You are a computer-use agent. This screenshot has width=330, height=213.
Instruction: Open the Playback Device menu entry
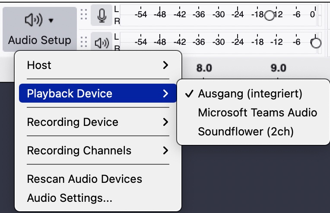[98, 93]
